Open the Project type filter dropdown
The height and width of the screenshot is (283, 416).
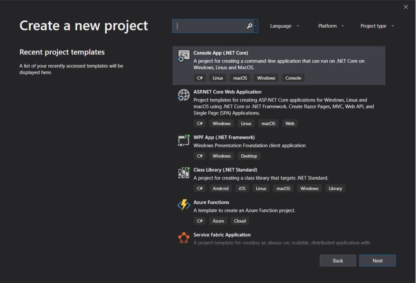377,26
